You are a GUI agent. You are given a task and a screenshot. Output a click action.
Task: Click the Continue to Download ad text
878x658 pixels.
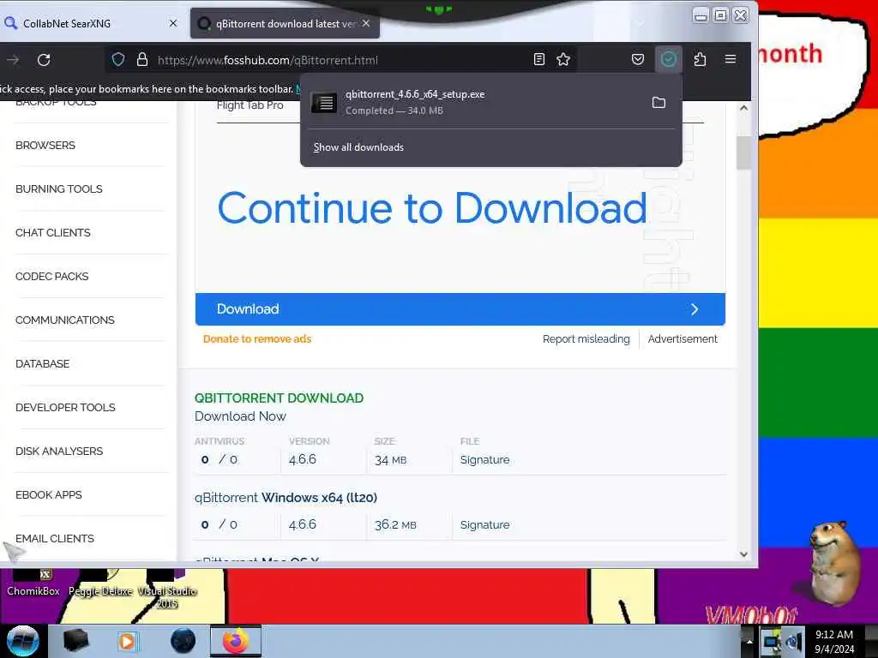432,207
